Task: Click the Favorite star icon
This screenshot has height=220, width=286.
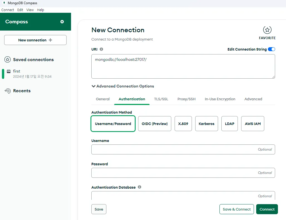Action: tap(267, 30)
